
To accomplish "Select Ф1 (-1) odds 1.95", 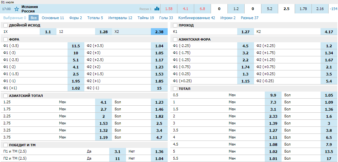I will click(x=76, y=81).
